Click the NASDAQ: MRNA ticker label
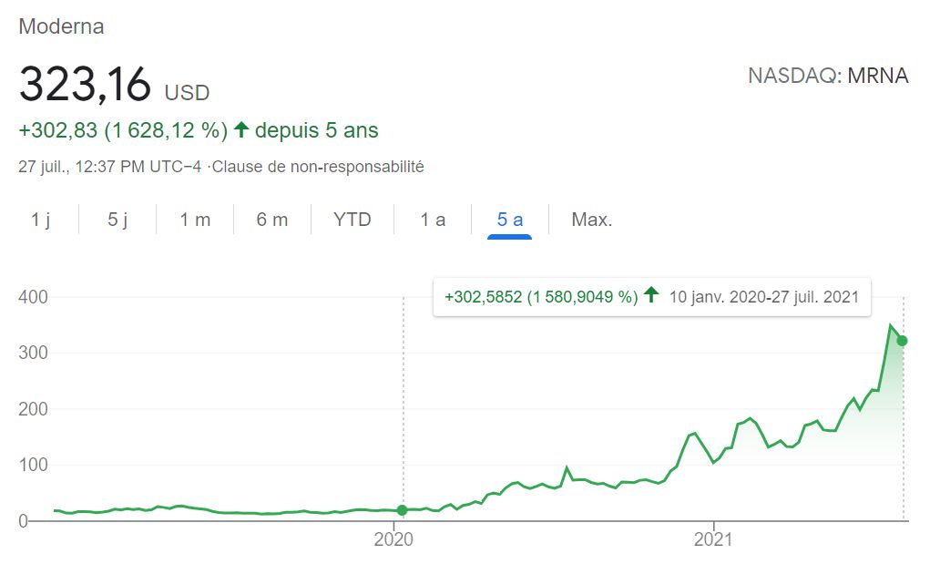The height and width of the screenshot is (564, 930). click(x=828, y=76)
